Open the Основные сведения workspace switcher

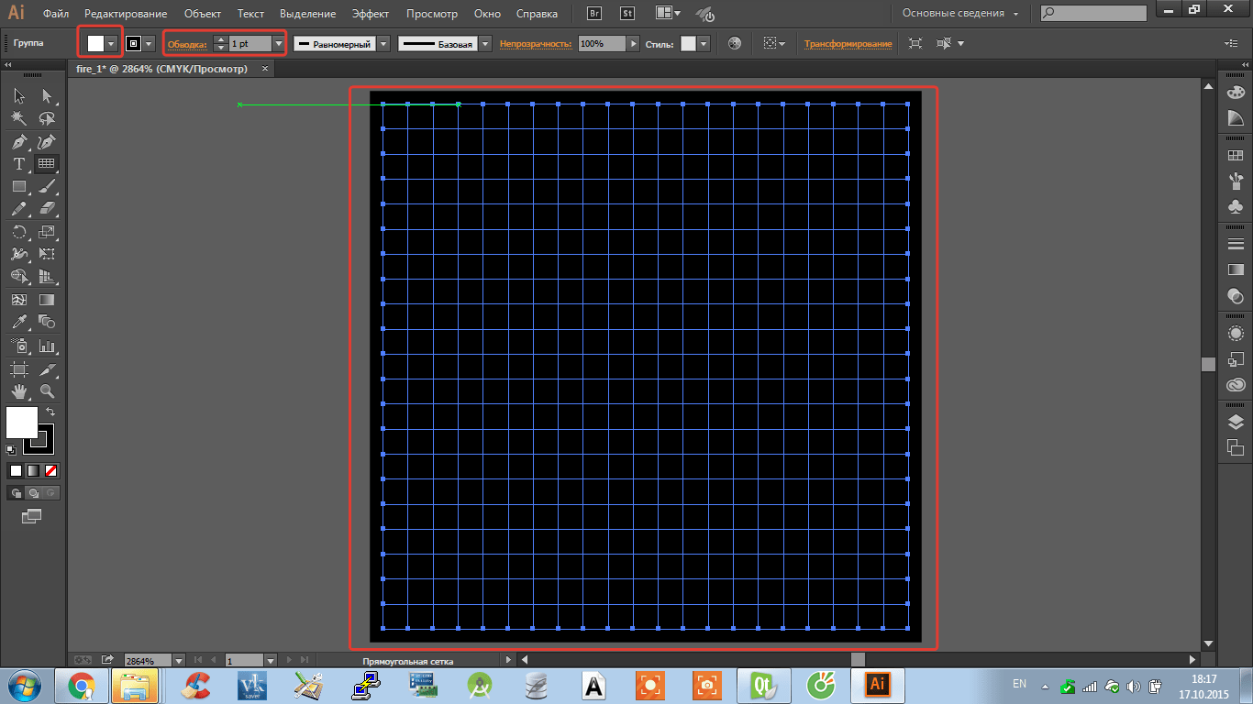click(x=960, y=14)
